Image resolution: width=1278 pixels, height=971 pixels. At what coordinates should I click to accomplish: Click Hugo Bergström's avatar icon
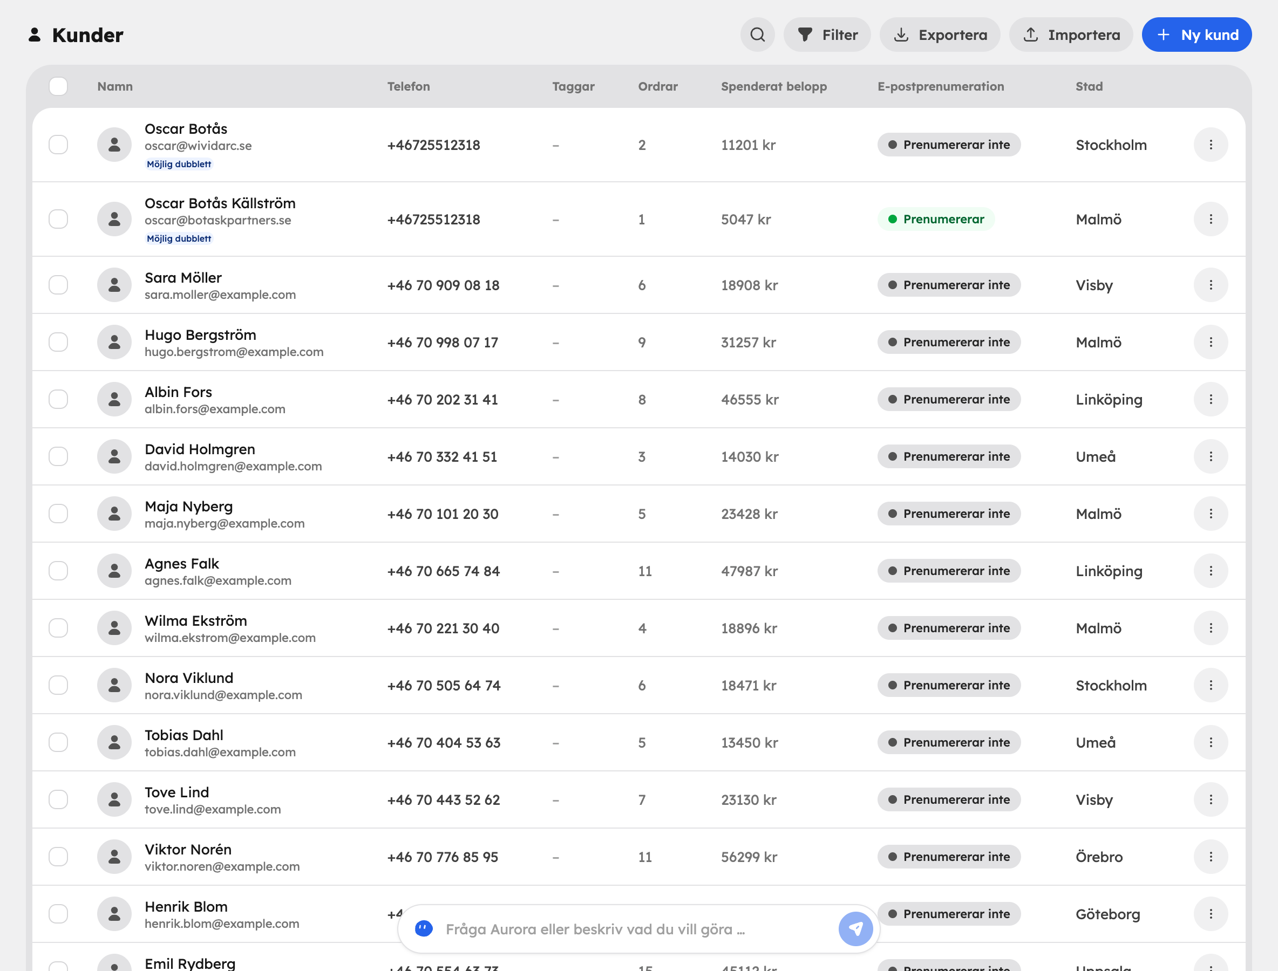[x=114, y=342]
